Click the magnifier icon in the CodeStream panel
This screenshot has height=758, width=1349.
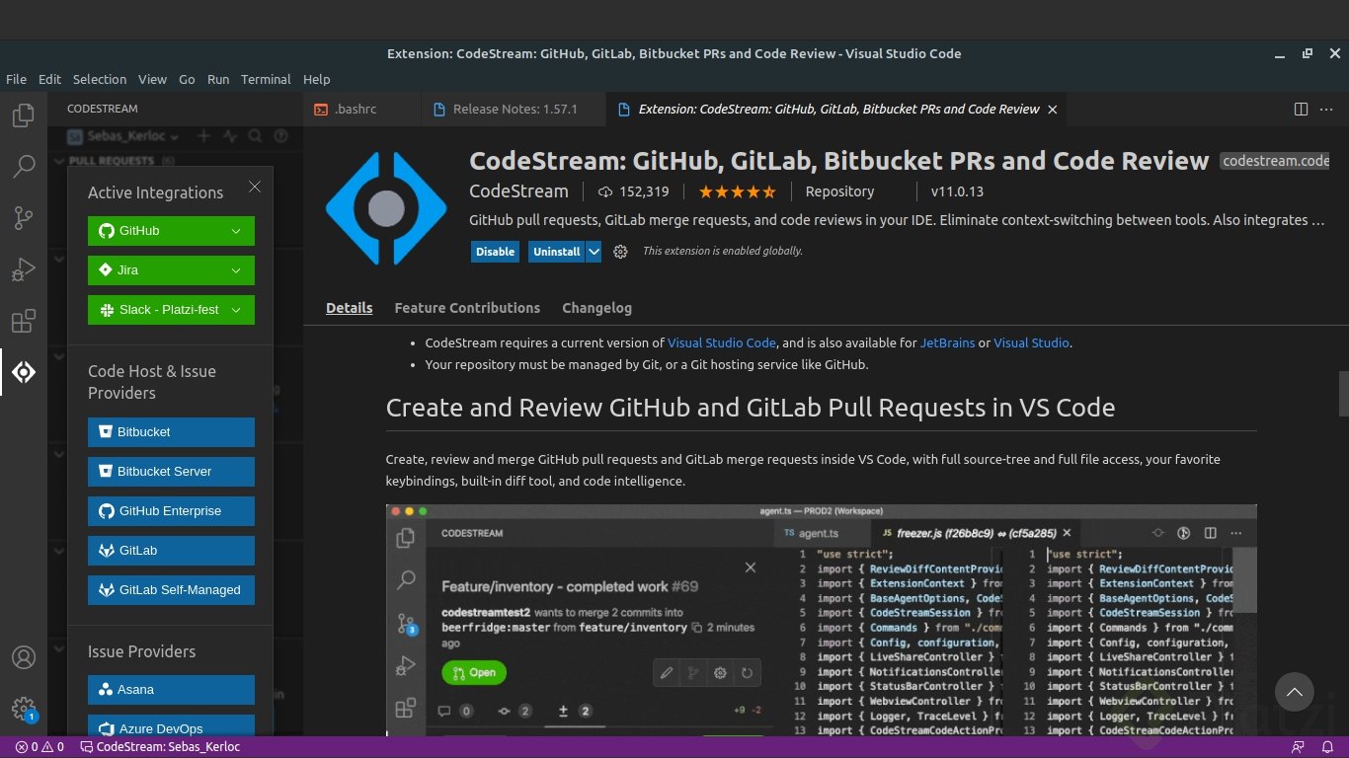255,136
